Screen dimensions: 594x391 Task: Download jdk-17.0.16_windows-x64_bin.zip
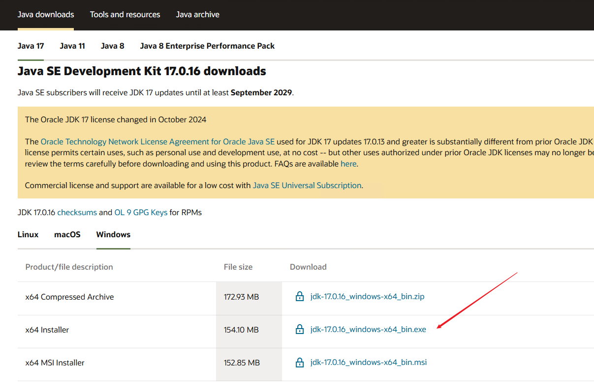(x=368, y=296)
